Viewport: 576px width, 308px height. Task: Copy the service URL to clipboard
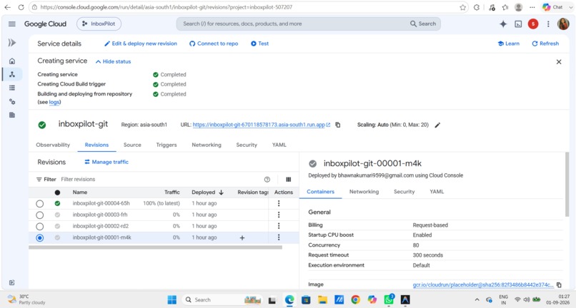338,125
